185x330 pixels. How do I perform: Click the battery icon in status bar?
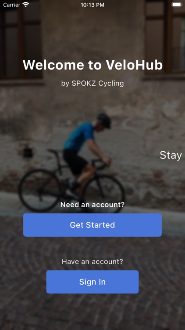(177, 5)
